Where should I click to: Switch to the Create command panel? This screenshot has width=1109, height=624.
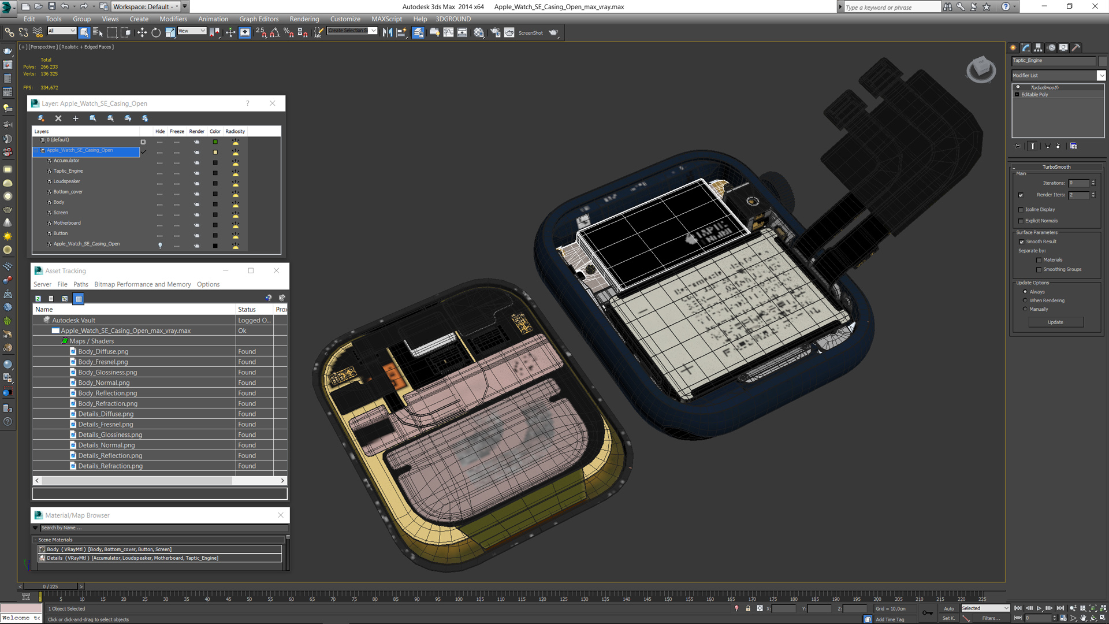(1013, 48)
